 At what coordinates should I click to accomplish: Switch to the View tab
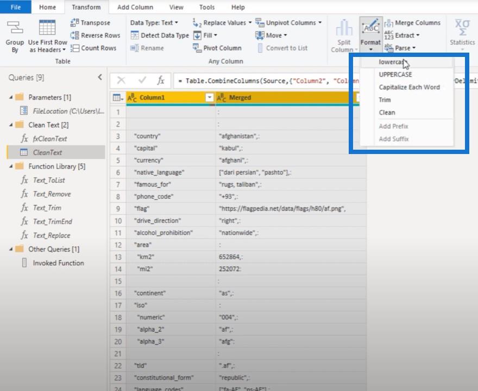(x=176, y=7)
